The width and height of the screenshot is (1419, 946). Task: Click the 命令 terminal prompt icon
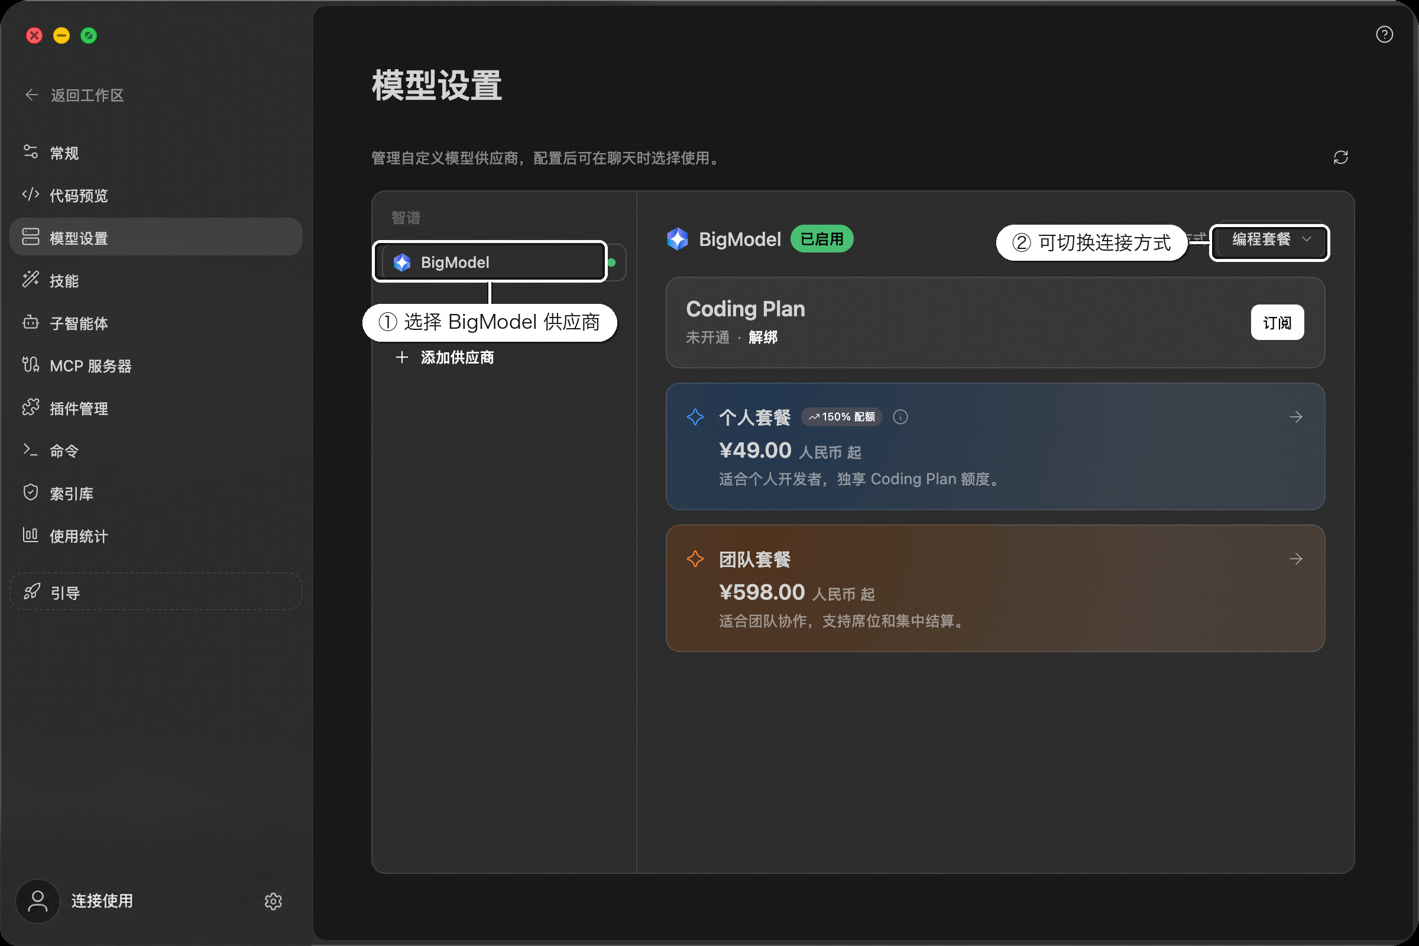pos(31,450)
